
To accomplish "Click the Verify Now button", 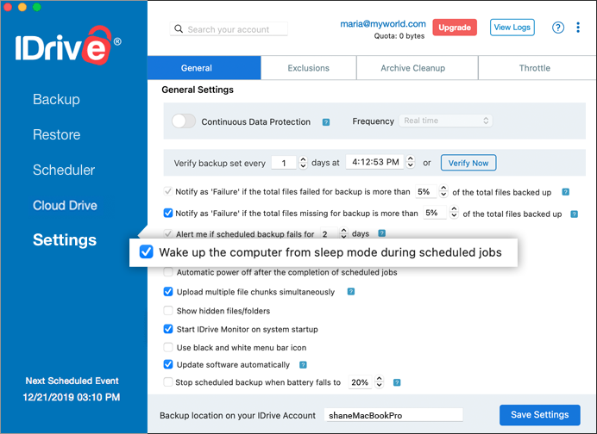I will 468,163.
